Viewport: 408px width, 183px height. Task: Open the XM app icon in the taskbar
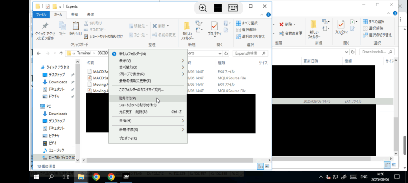coord(126,177)
